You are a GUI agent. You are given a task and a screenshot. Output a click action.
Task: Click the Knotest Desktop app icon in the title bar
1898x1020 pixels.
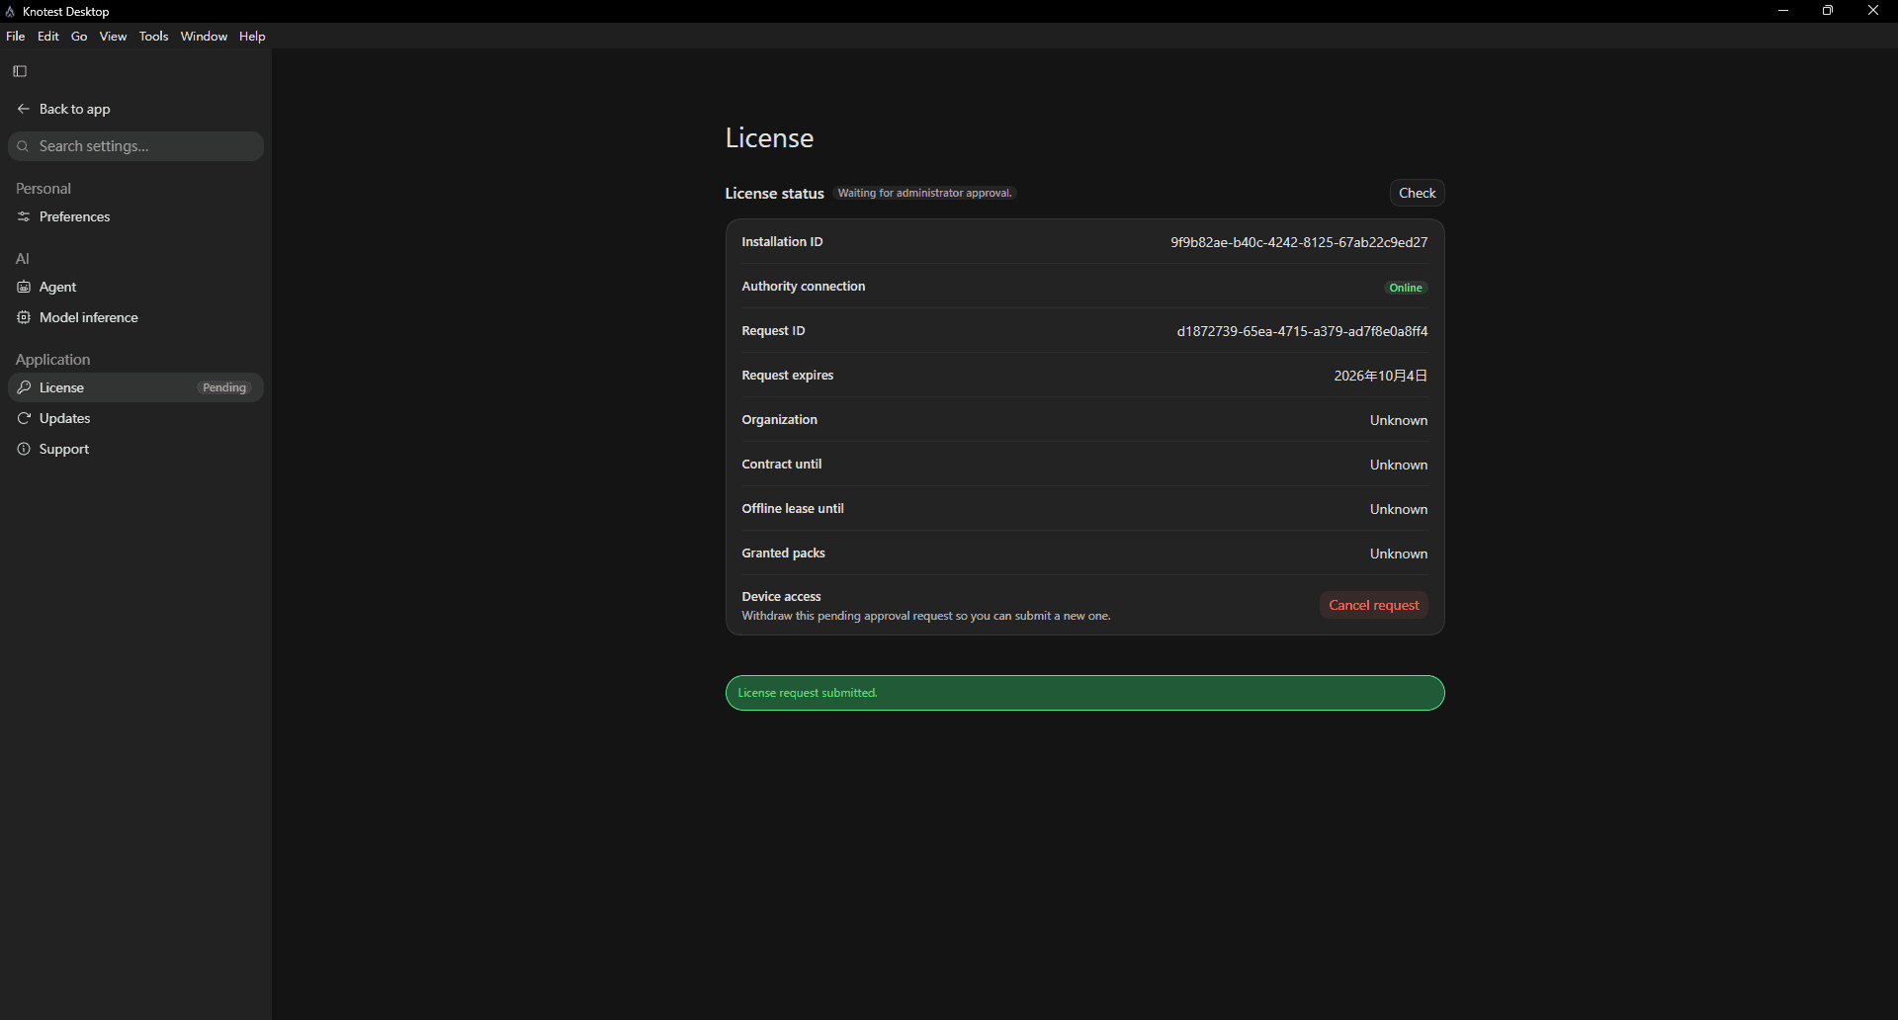[10, 12]
